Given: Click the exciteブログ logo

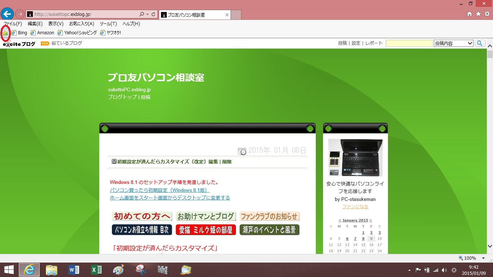Looking at the screenshot, I should pyautogui.click(x=19, y=44).
